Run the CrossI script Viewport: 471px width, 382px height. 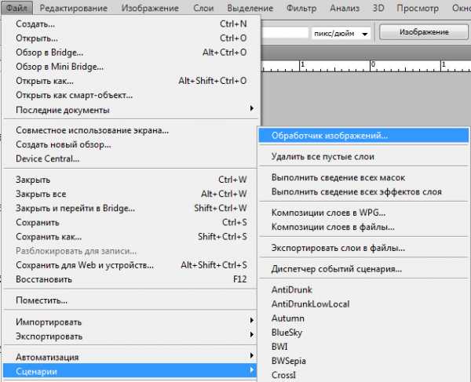click(x=363, y=375)
